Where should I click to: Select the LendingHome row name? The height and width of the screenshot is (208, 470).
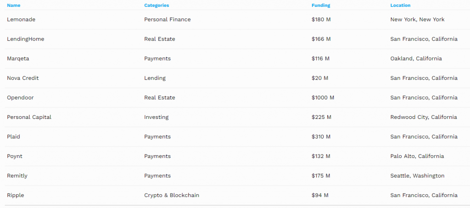click(26, 39)
